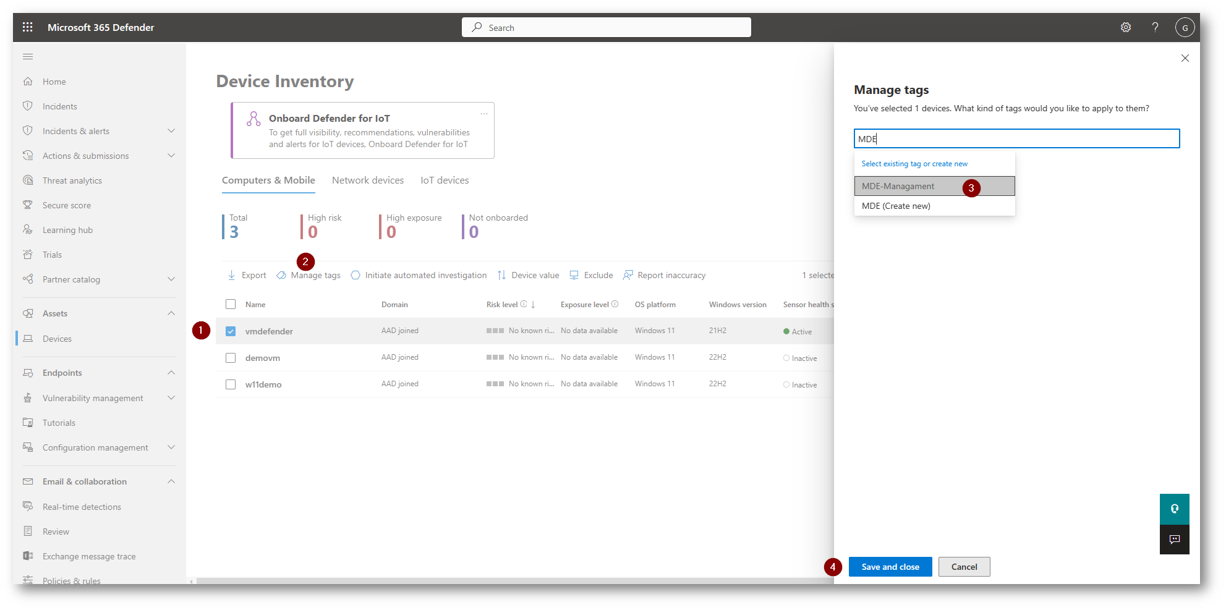This screenshot has width=1226, height=610.
Task: Sort by the Name column header
Action: point(255,305)
